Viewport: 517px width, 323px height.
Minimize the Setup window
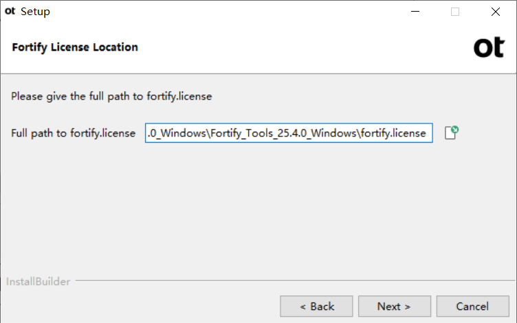point(415,12)
